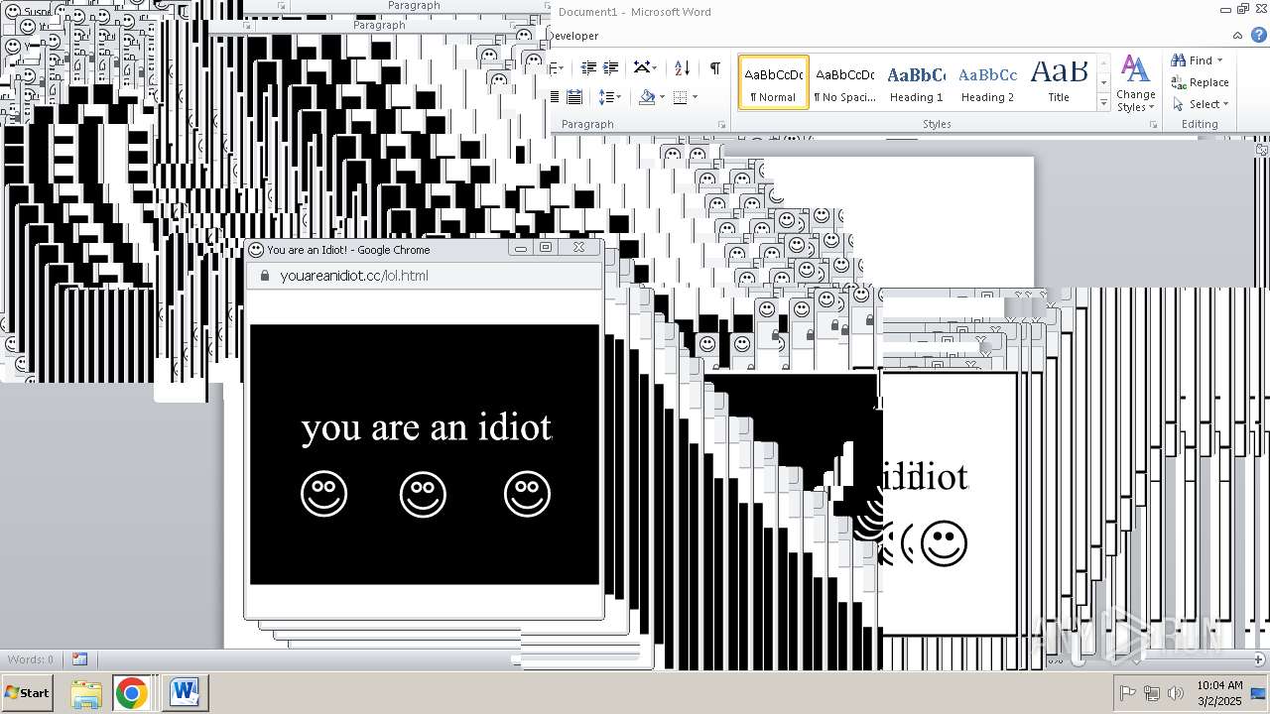Click the taskbar clock showing 10:04 AM
Screen dimensions: 1270x714
[x=1219, y=693]
